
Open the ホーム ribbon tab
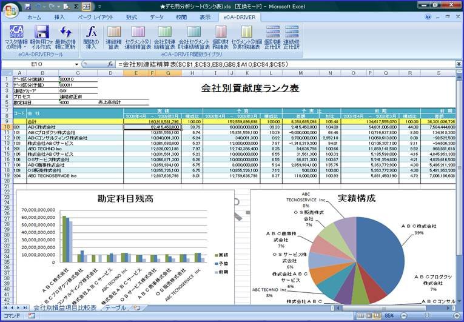pos(34,18)
